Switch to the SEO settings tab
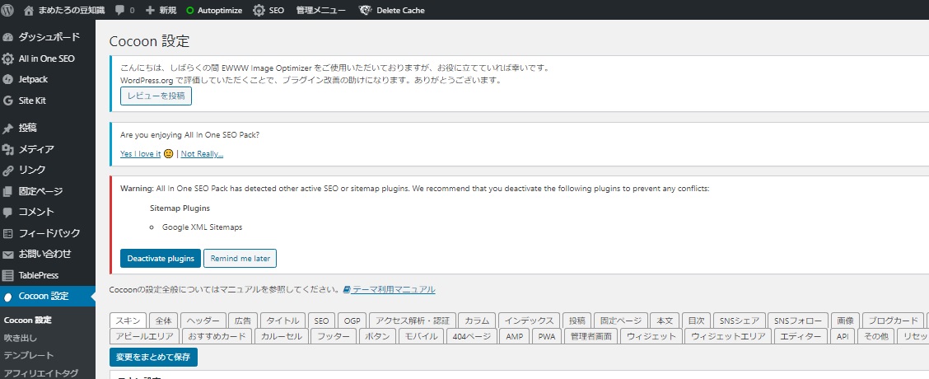Viewport: 929px width, 379px height. pyautogui.click(x=322, y=321)
